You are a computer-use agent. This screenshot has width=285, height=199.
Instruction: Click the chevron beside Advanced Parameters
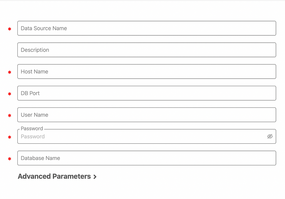(95, 177)
